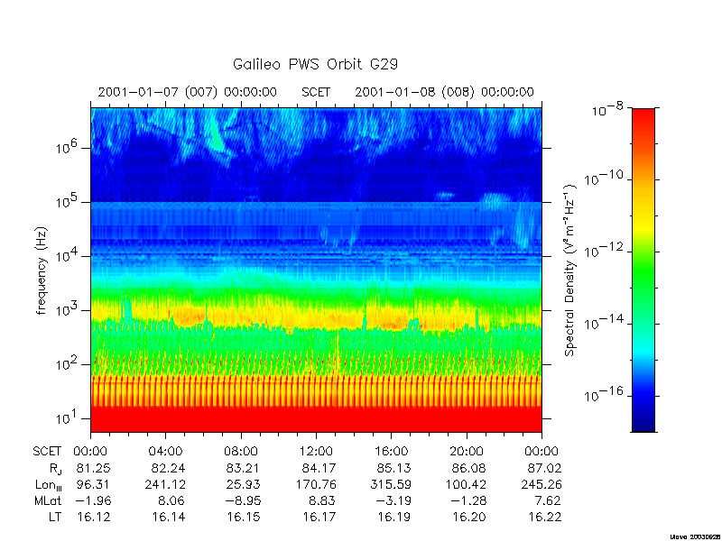Viewport: 722px width, 541px height.
Task: Click the MLat value 7.62
Action: coord(548,500)
